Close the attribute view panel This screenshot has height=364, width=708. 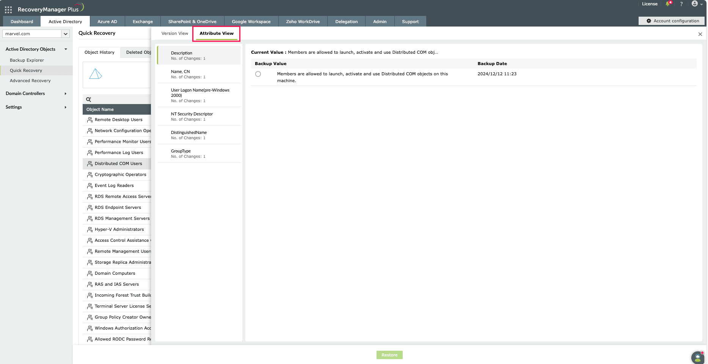click(x=700, y=34)
